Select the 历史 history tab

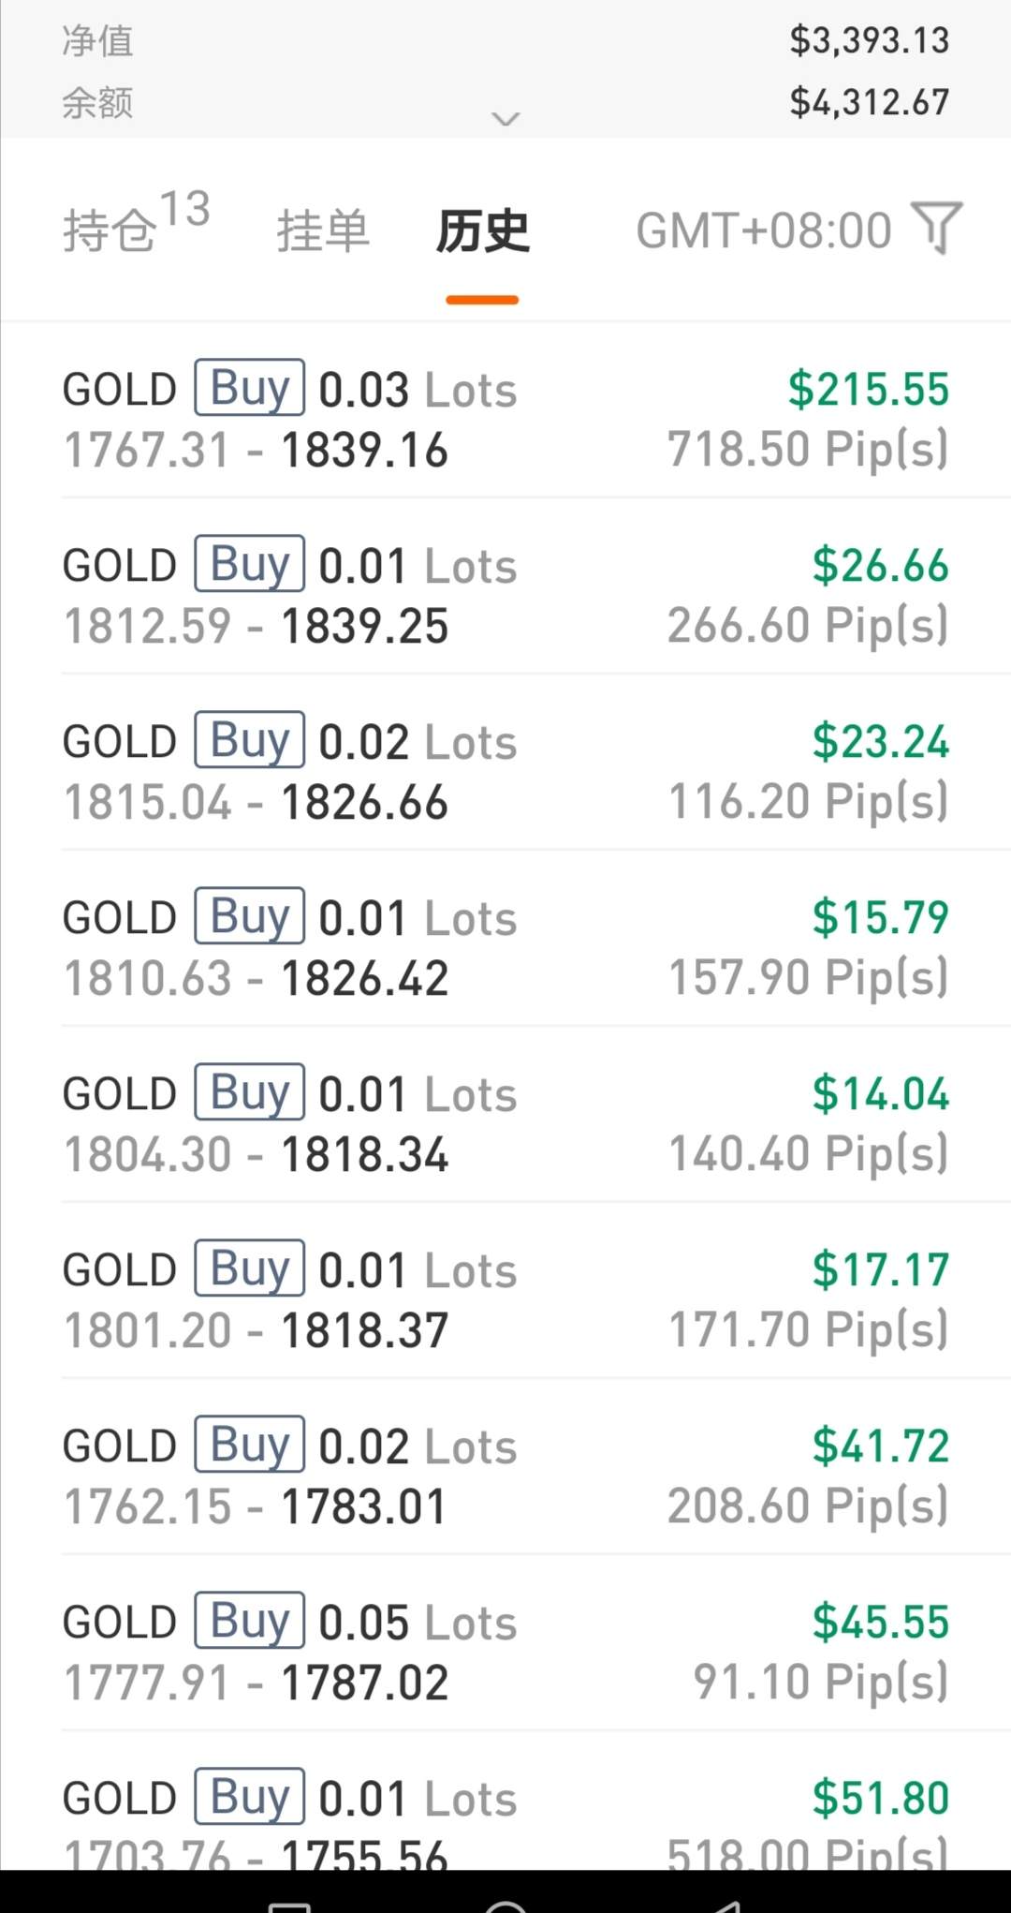(482, 230)
